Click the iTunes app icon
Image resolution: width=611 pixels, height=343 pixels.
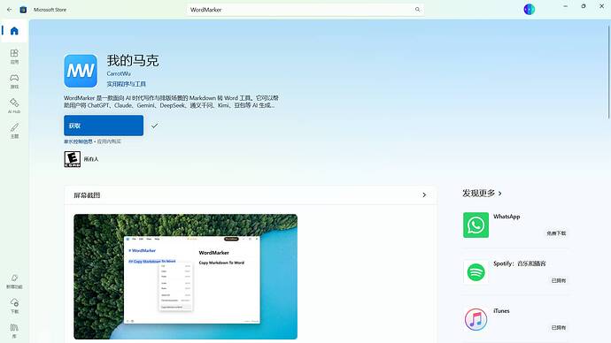[476, 319]
